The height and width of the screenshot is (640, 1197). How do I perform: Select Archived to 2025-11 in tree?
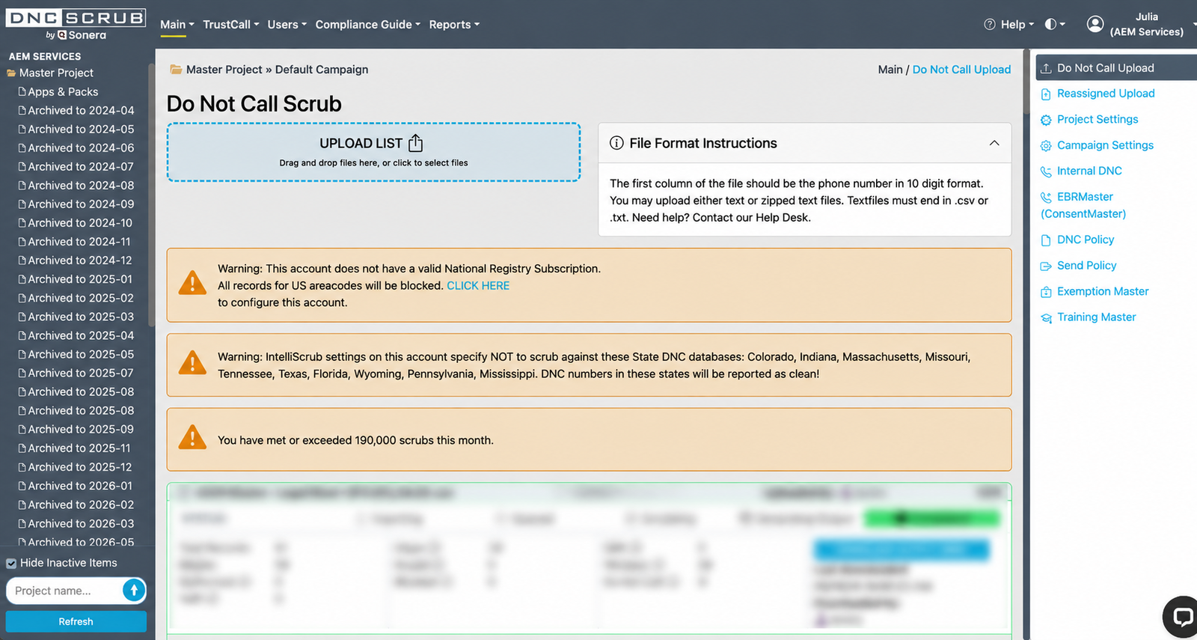tap(79, 448)
